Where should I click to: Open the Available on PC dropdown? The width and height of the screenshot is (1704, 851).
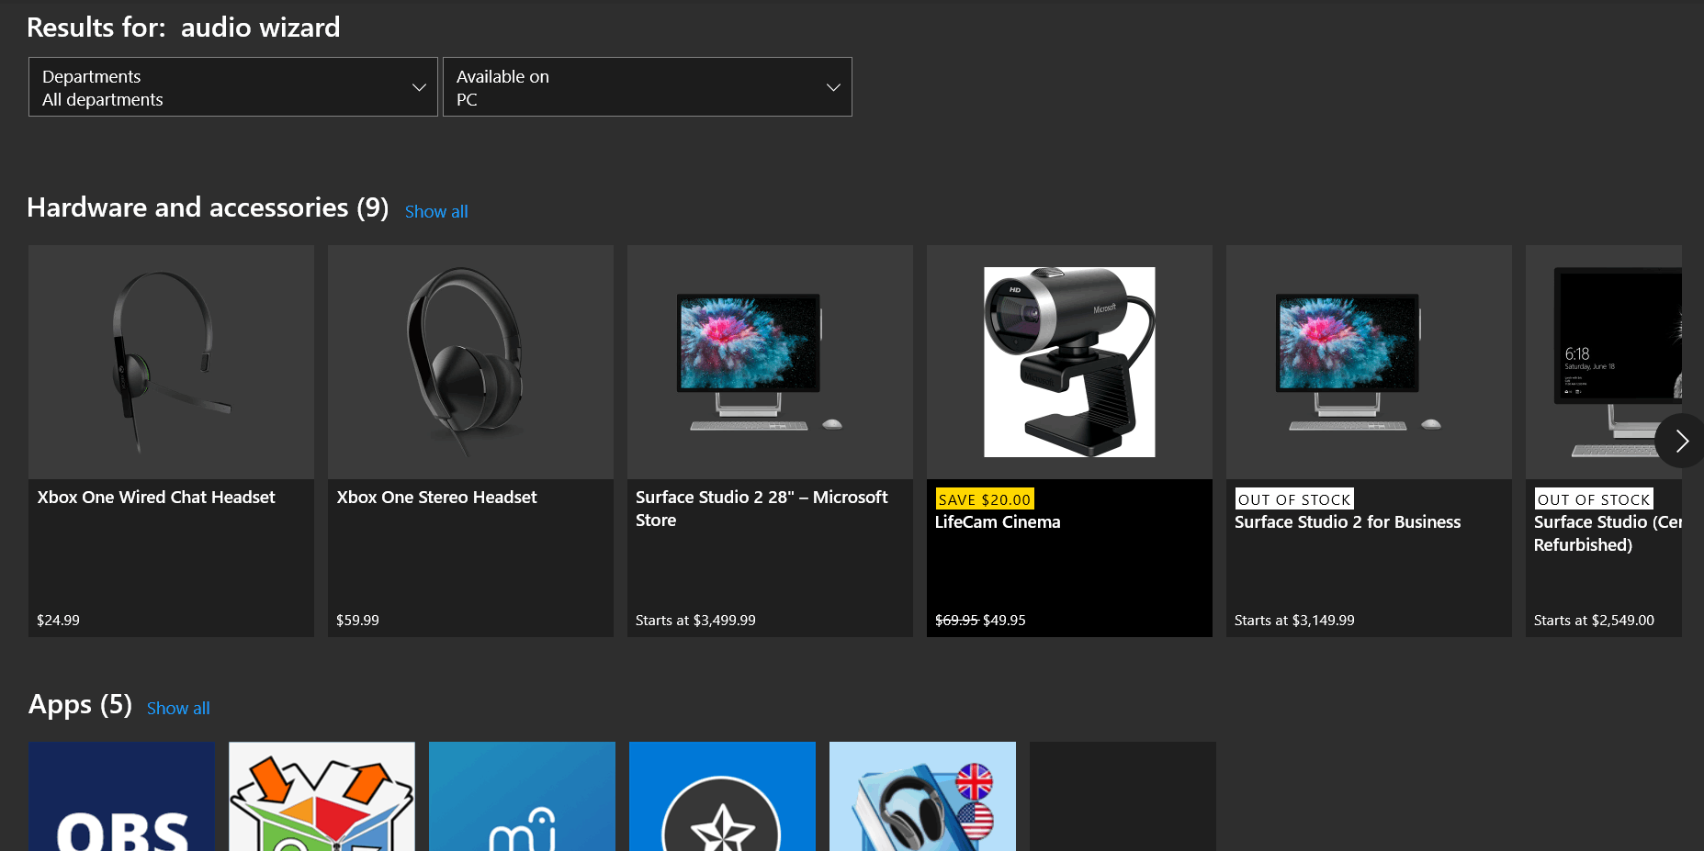[648, 87]
